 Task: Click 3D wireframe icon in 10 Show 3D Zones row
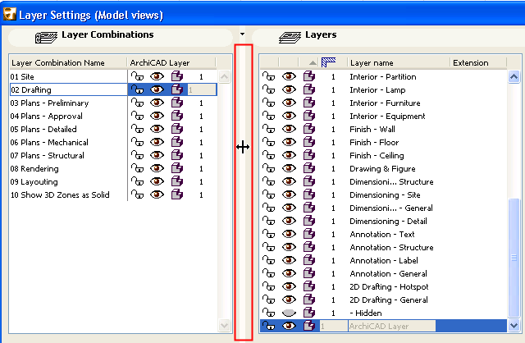click(177, 194)
